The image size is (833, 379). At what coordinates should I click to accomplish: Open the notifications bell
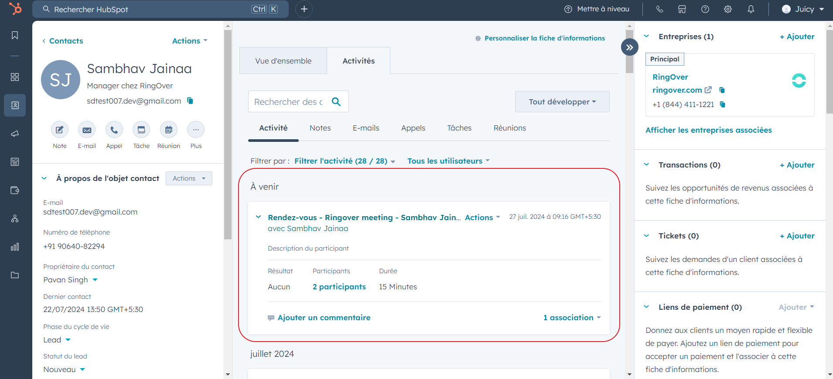pyautogui.click(x=751, y=9)
